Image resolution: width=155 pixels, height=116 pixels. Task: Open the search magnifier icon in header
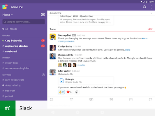[x=145, y=7]
